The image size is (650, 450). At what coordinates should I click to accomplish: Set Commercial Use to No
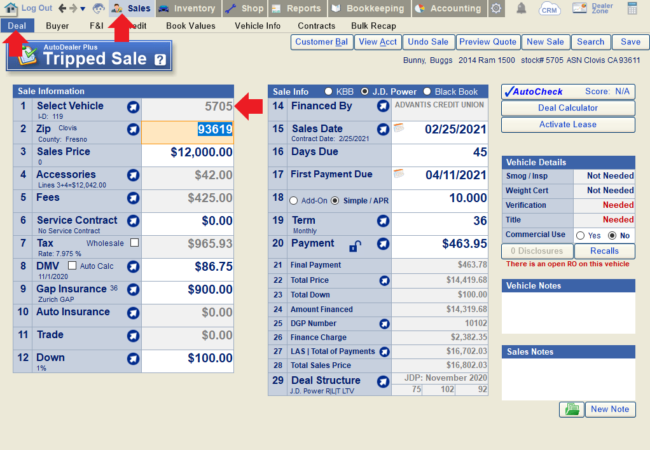pyautogui.click(x=612, y=236)
